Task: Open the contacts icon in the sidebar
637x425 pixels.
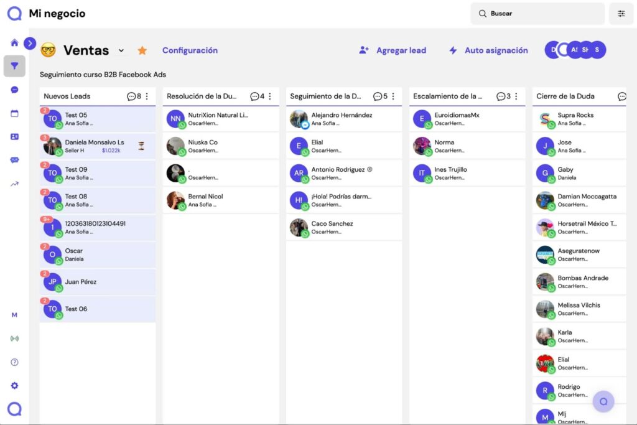Action: click(14, 136)
